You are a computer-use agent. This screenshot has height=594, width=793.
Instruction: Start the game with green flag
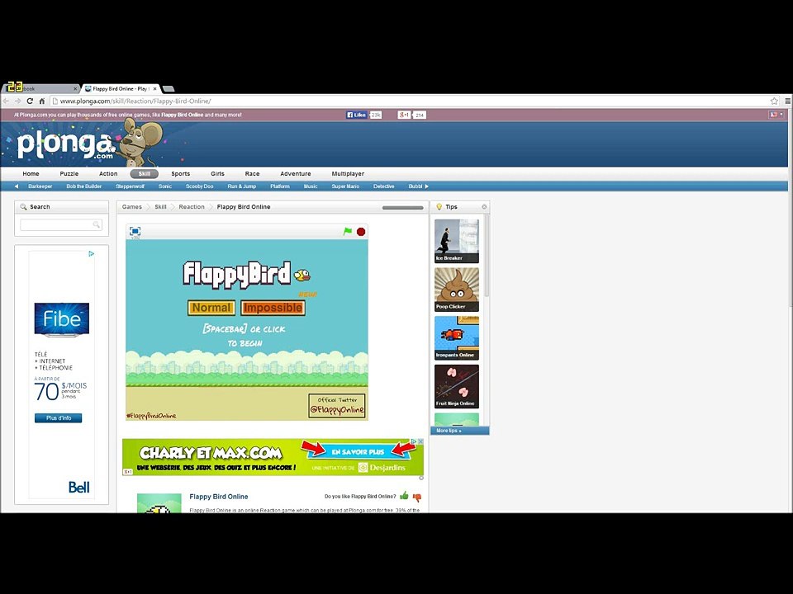tap(348, 231)
